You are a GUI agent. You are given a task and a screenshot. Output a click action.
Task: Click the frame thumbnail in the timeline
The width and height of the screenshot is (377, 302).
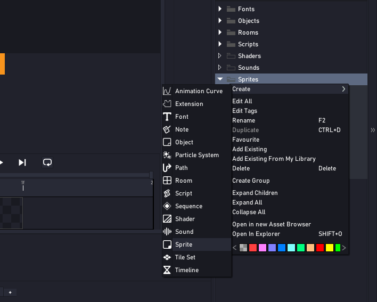click(11, 213)
